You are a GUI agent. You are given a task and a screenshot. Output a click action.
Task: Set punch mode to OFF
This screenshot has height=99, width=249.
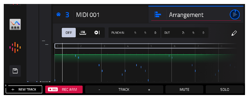tap(69, 33)
